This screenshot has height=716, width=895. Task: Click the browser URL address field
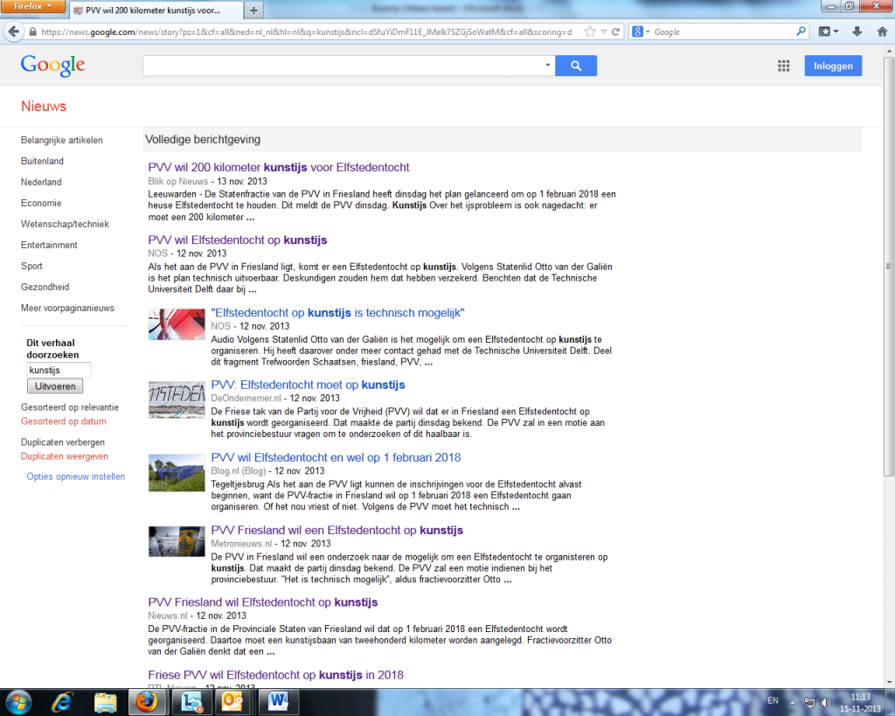[x=306, y=32]
